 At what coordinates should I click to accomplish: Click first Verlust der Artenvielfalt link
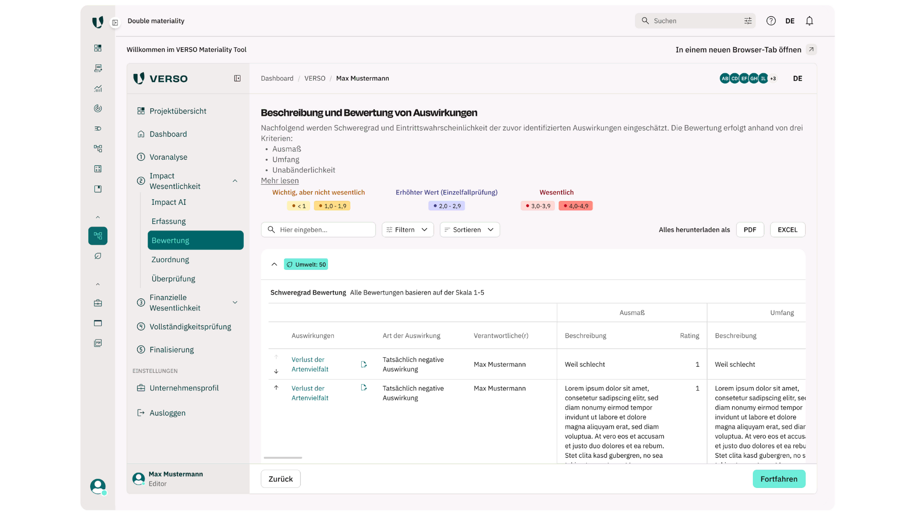coord(310,364)
